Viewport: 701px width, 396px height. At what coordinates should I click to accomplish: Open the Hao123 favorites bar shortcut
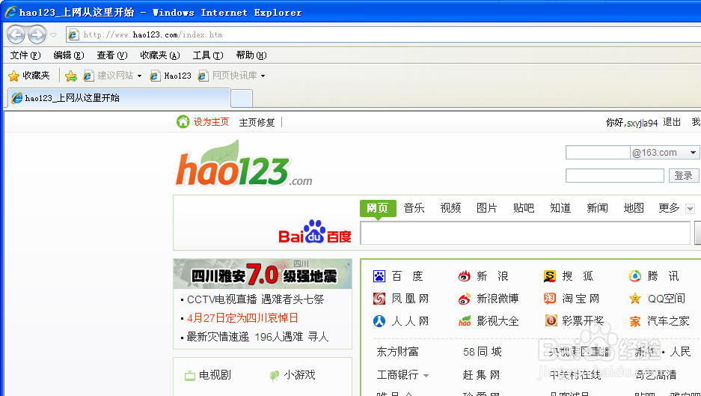tap(171, 76)
